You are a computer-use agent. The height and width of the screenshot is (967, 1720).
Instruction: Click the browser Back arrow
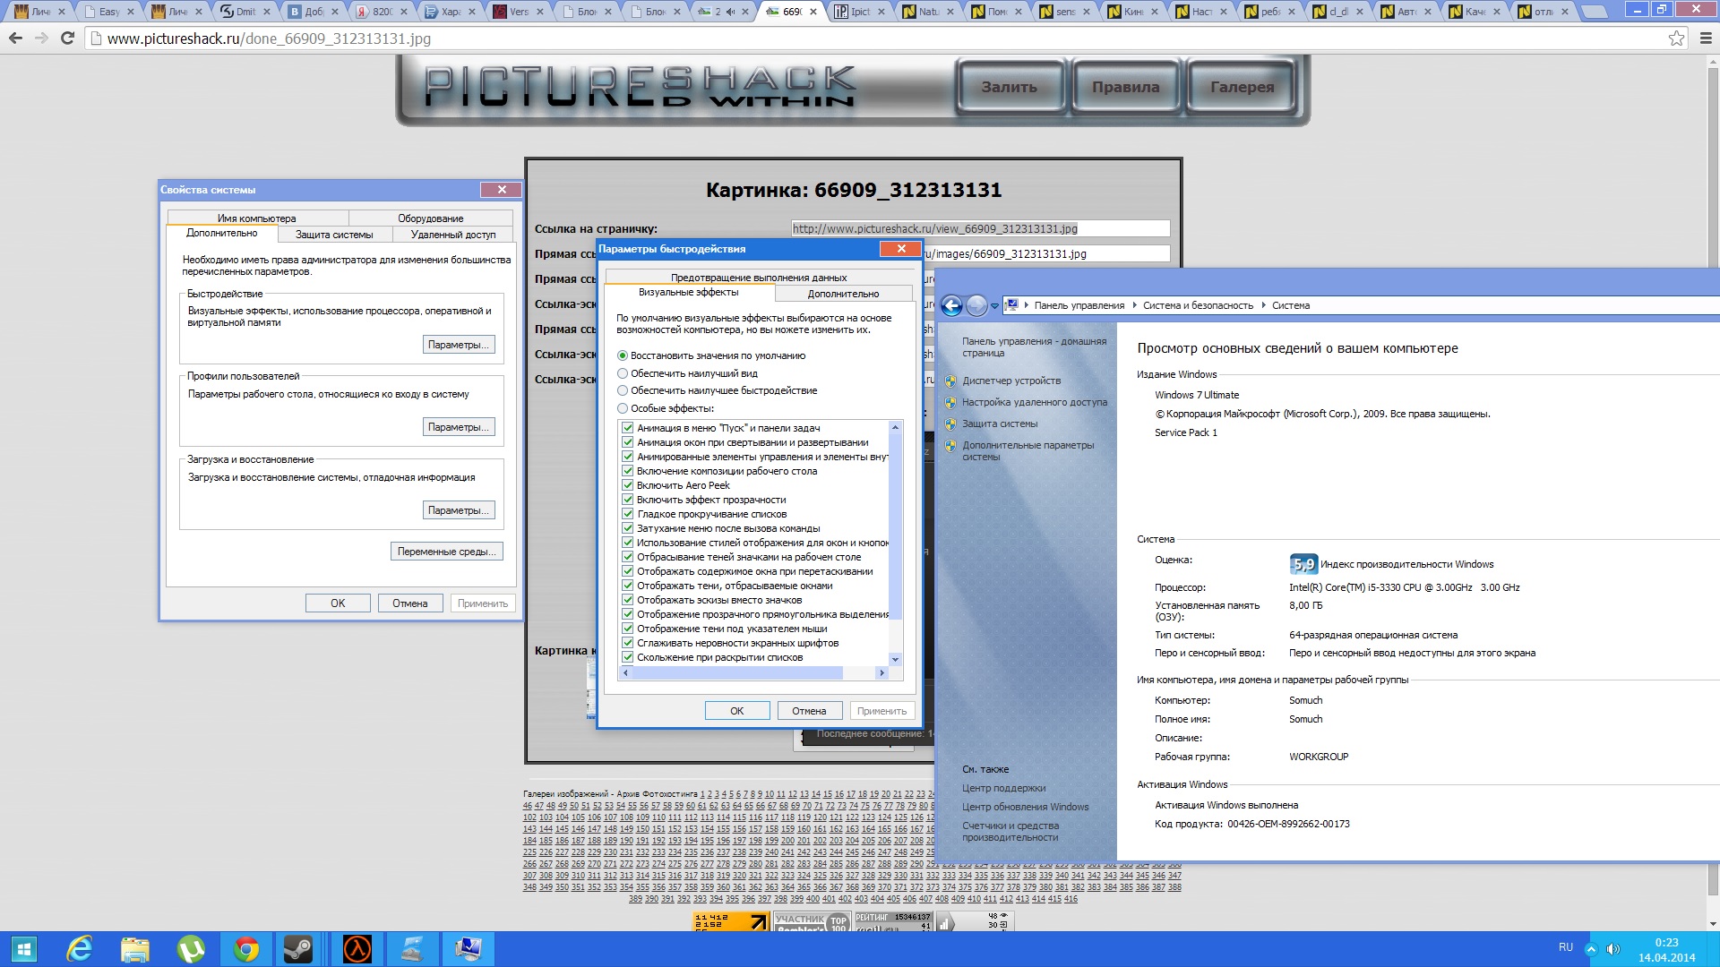(x=15, y=39)
